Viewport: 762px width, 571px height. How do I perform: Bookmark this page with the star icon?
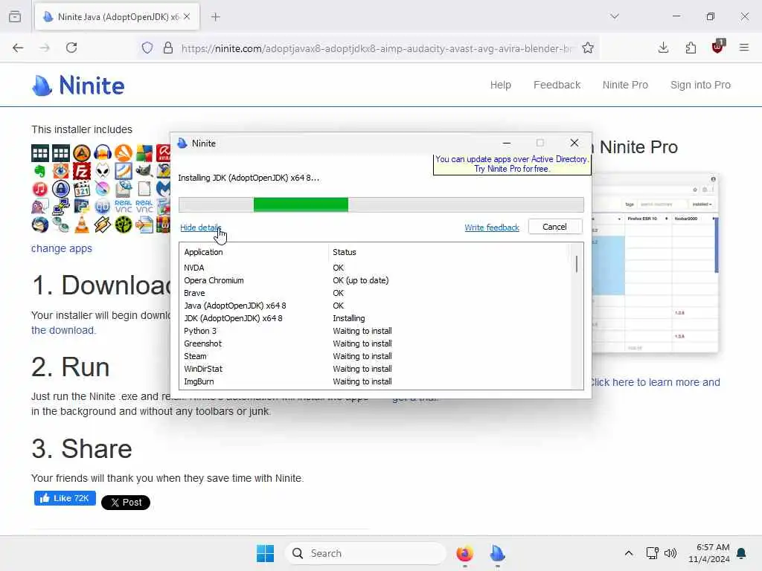click(588, 48)
